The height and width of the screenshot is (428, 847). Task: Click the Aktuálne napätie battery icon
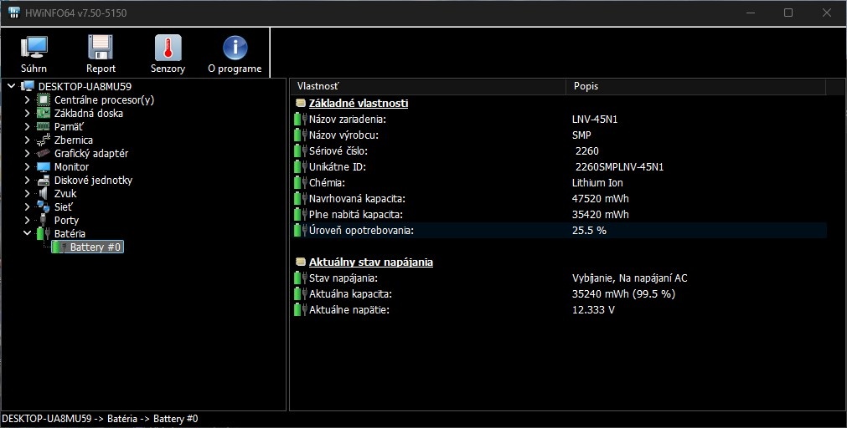(x=301, y=310)
